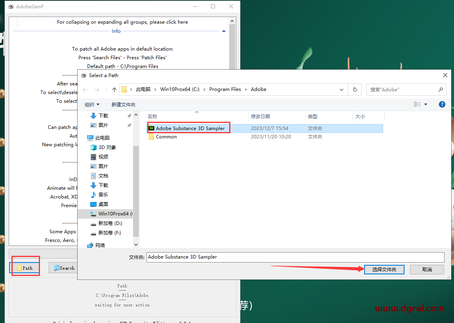Click navigation pane scrollbar down arrow
The width and height of the screenshot is (454, 323).
136,245
